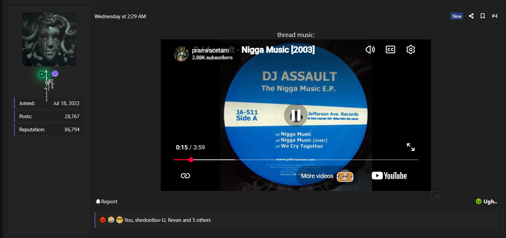This screenshot has width=506, height=238.
Task: Share post #4 with the share icon
Action: pos(471,16)
